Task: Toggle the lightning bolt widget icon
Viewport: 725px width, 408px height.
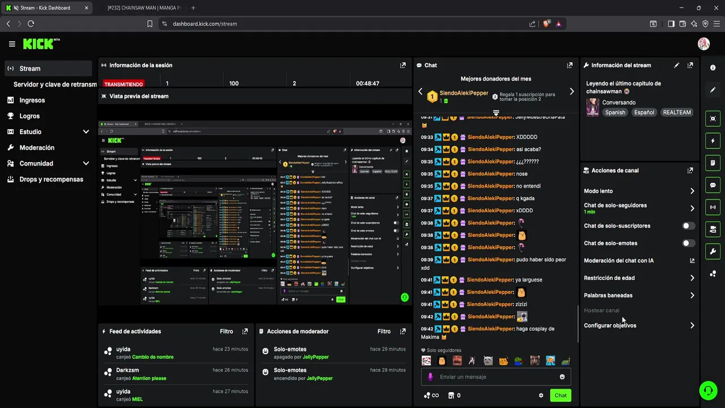Action: (713, 141)
